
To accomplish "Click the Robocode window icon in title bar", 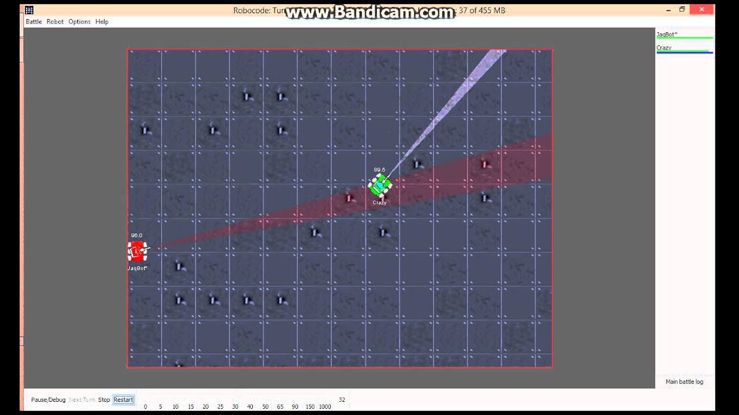I will tap(29, 9).
